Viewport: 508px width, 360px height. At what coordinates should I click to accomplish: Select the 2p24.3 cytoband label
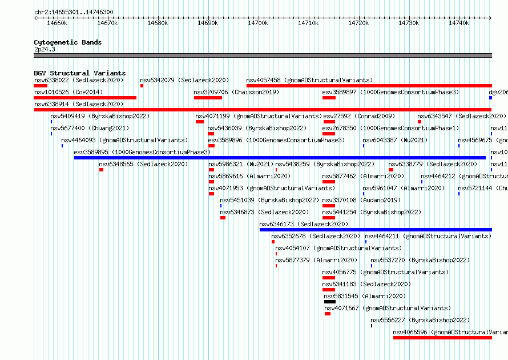pos(45,49)
